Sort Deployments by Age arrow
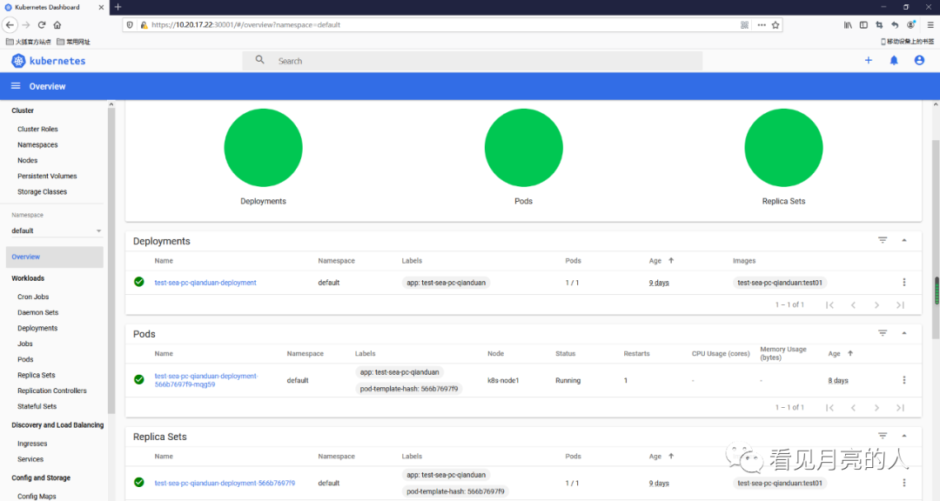This screenshot has height=501, width=940. [x=671, y=260]
